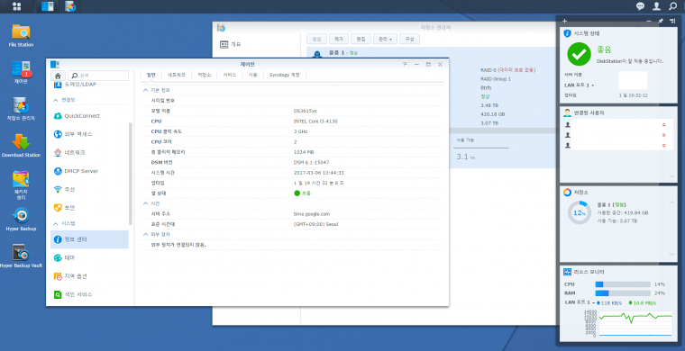Switch to Storage Manager in the taskbar
This screenshot has width=685, height=351.
(x=70, y=6)
